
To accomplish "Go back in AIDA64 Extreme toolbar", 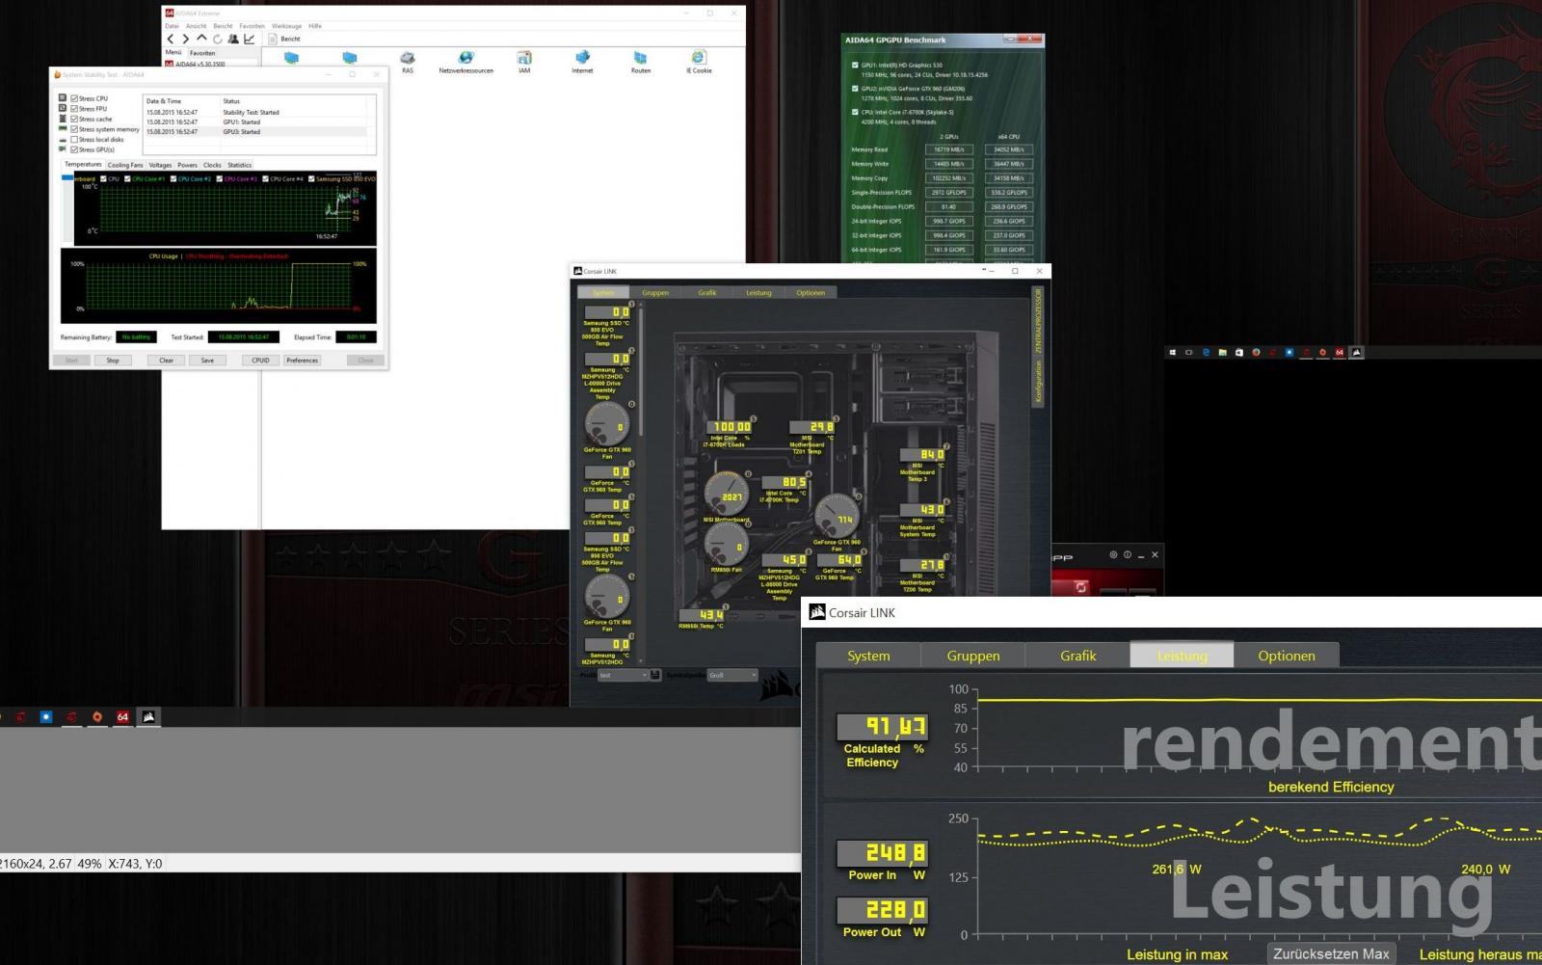I will pos(171,39).
